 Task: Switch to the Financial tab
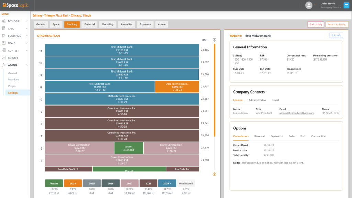(89, 24)
